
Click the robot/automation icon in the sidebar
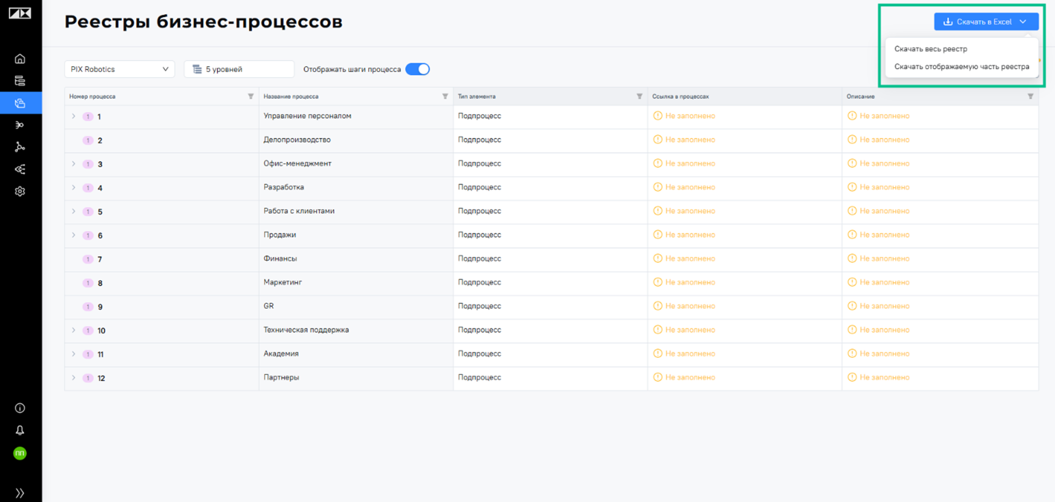pos(20,124)
